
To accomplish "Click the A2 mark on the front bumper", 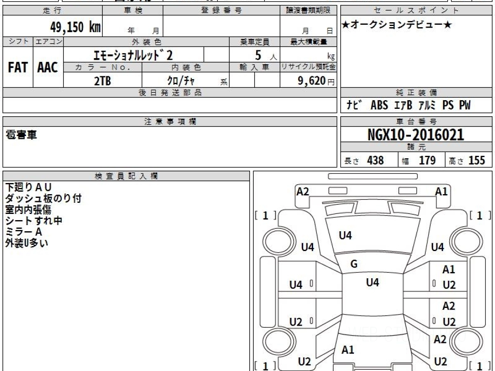I will click(x=303, y=191).
